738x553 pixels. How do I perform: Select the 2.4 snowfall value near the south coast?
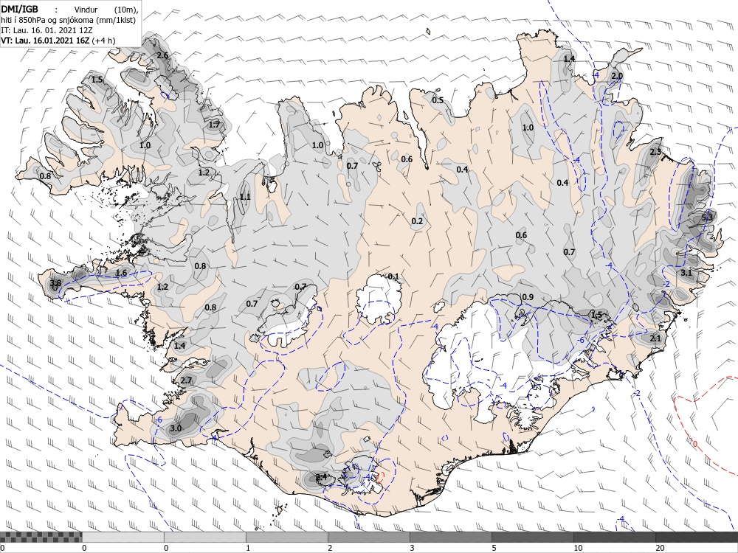321,477
